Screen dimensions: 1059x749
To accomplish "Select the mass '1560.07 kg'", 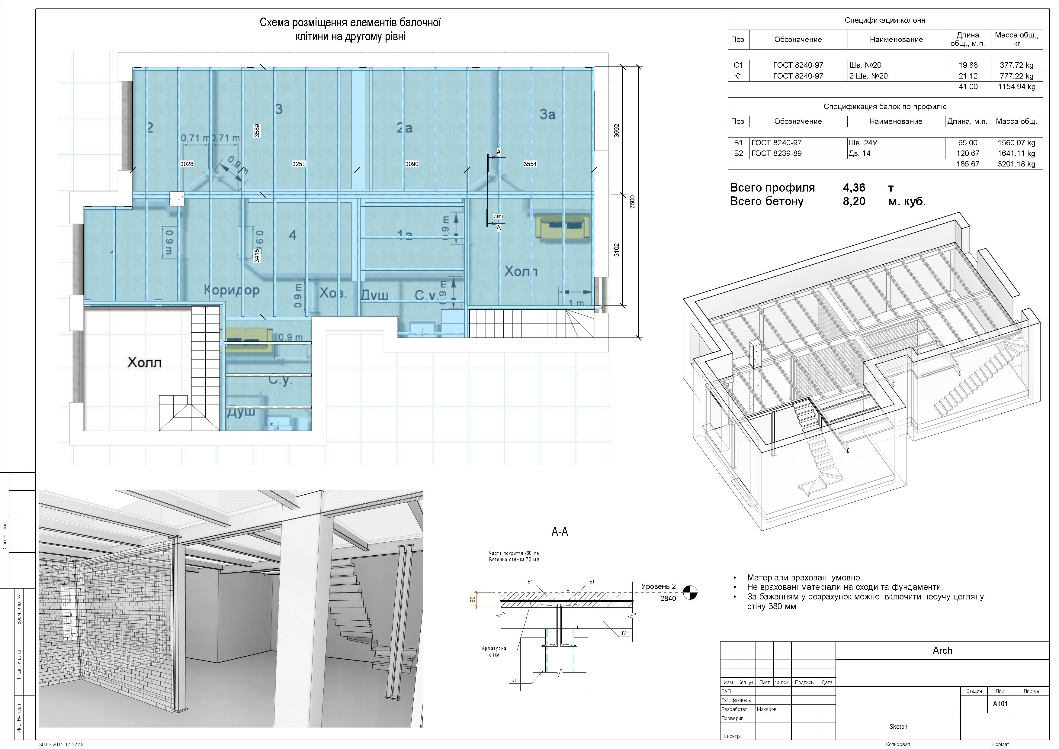I will click(1016, 143).
